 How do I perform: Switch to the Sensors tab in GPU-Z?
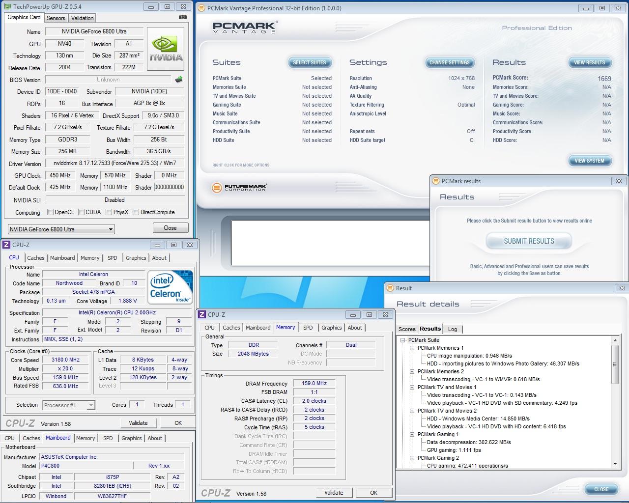coord(56,18)
